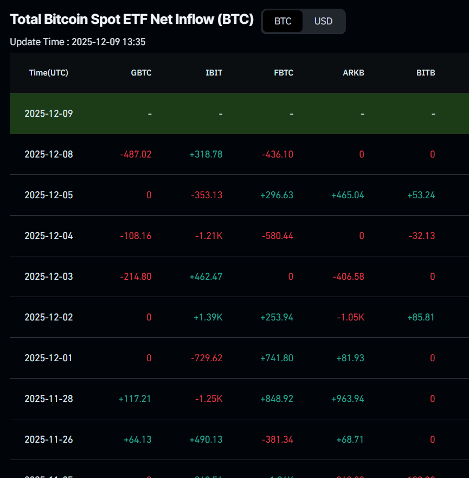The width and height of the screenshot is (469, 478).
Task: Click the BITB column header
Action: coord(426,73)
